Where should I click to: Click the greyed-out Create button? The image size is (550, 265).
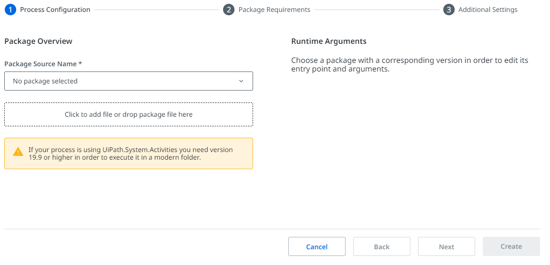click(x=511, y=246)
